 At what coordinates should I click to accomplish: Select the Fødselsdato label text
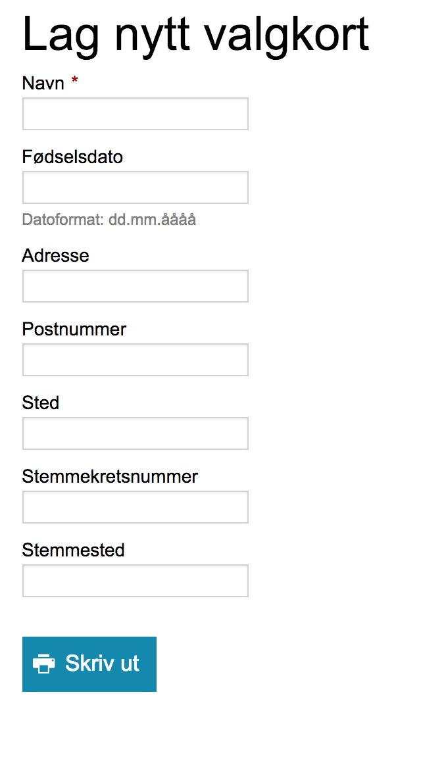[x=72, y=157]
